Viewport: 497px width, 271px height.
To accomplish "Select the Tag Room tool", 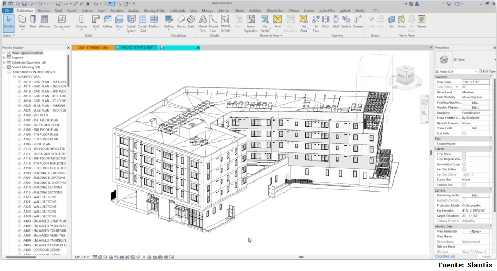I will (265, 24).
